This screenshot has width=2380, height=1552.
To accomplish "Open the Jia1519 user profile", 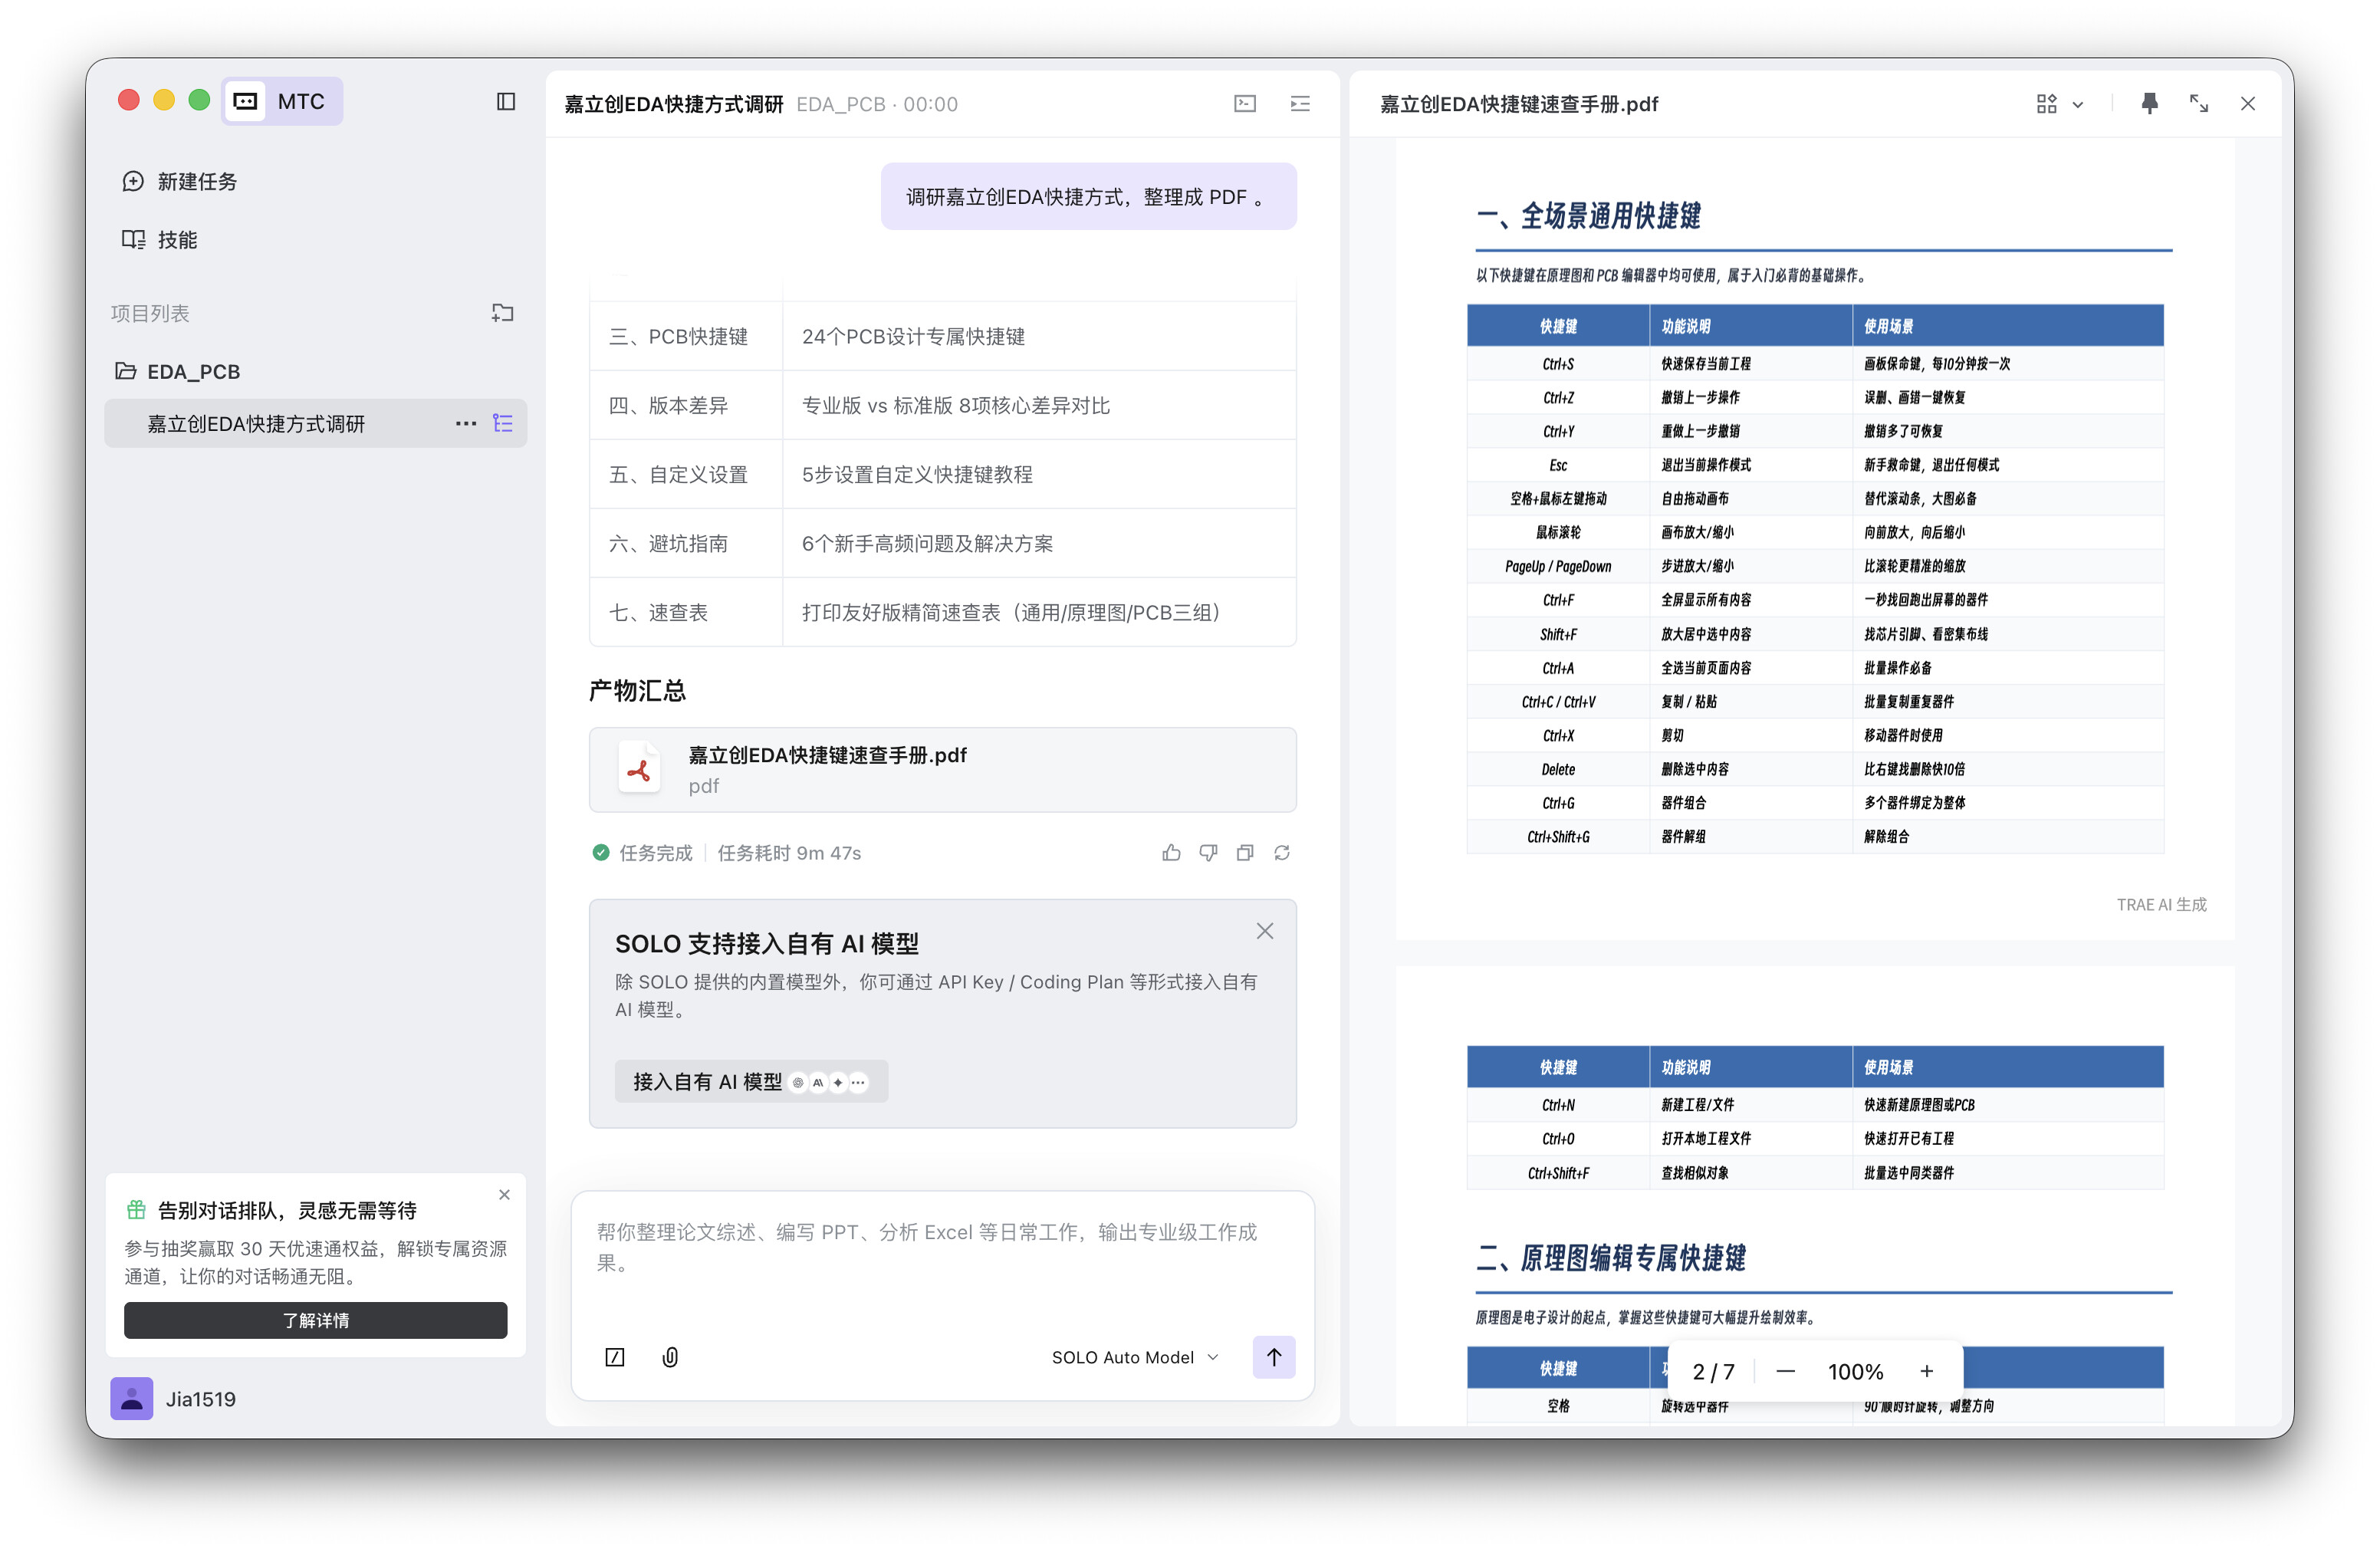I will click(174, 1399).
